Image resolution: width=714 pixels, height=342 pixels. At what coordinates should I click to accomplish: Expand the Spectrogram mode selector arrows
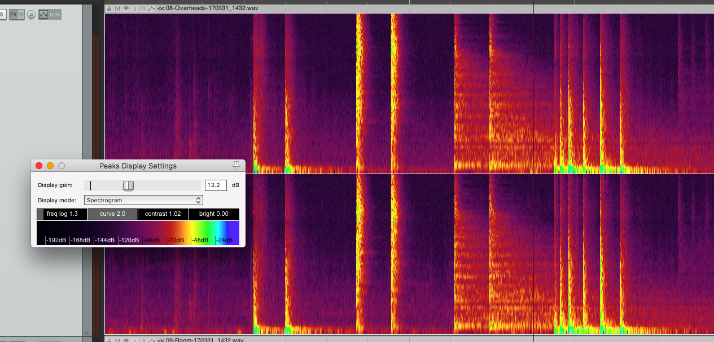coord(198,199)
